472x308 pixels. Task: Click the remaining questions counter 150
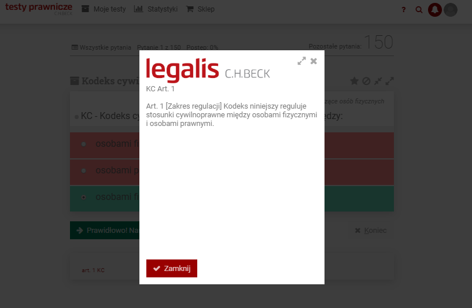378,42
